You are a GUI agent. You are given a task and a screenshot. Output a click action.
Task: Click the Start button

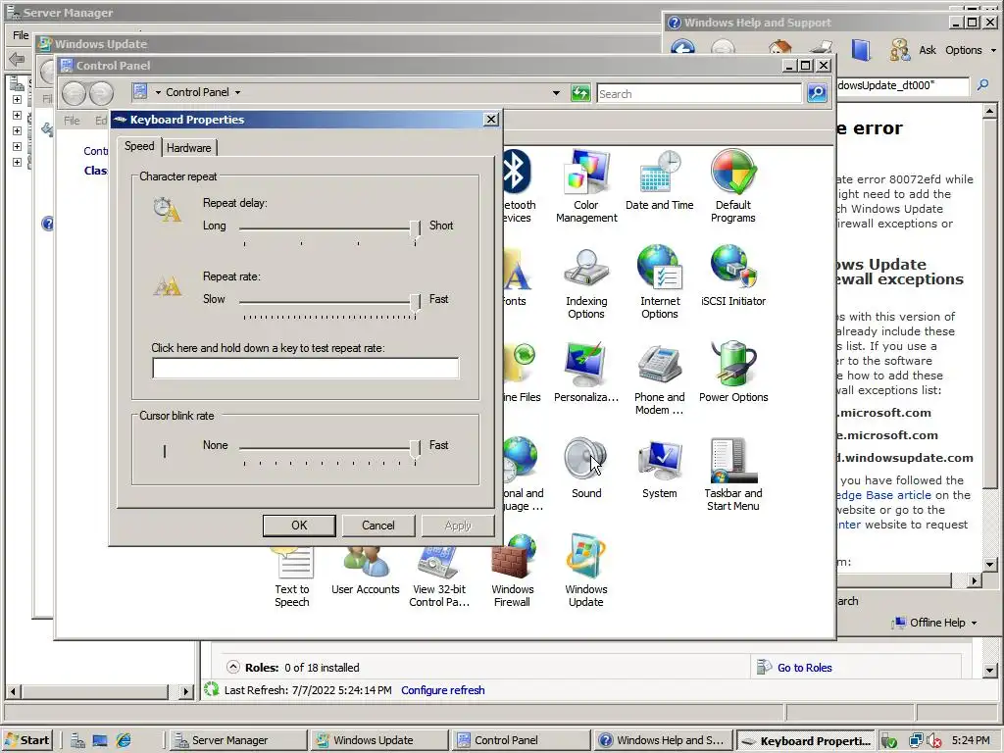[x=27, y=740]
